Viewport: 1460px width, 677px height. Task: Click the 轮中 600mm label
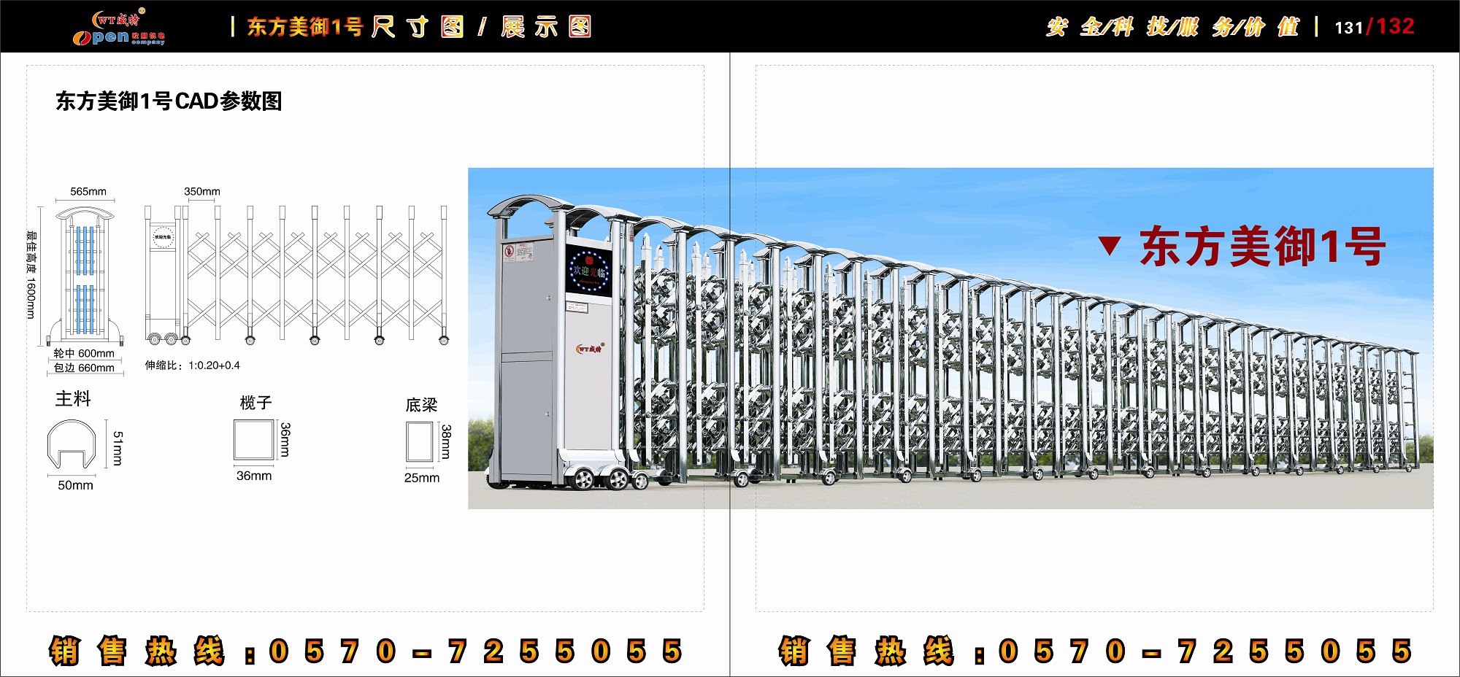tap(84, 353)
